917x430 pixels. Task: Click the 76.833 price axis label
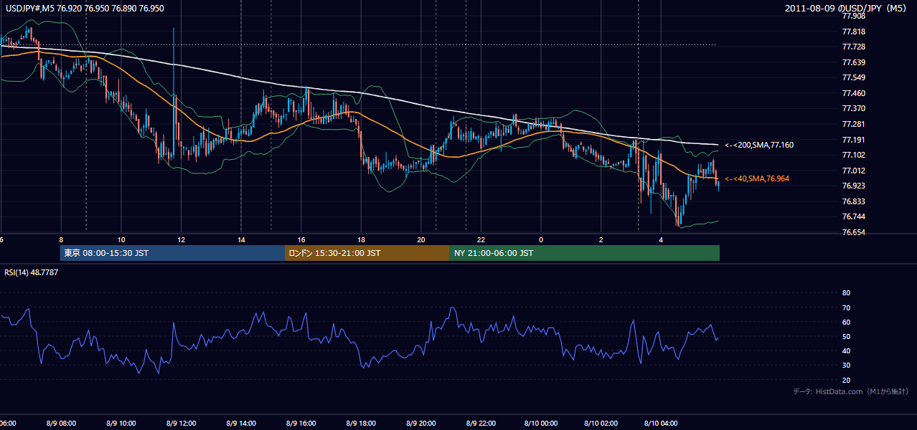tap(854, 201)
